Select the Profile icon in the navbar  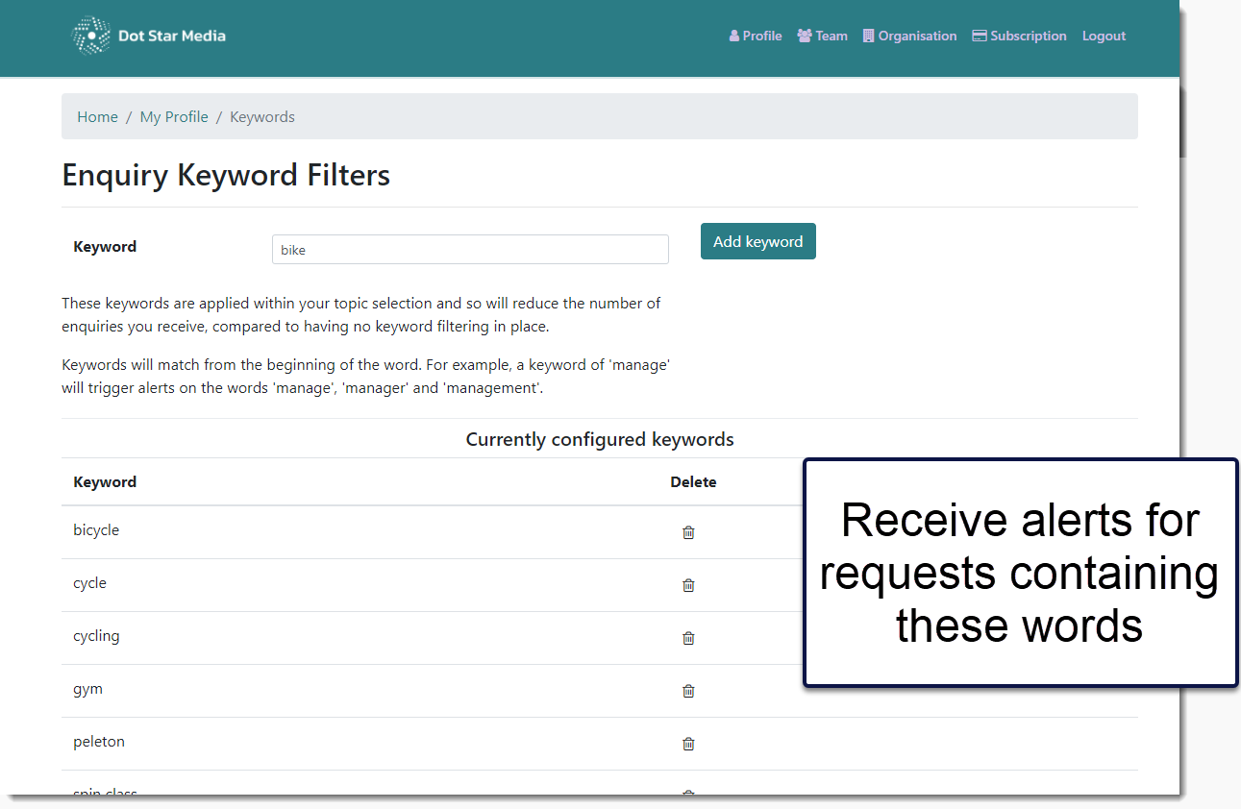pos(733,36)
